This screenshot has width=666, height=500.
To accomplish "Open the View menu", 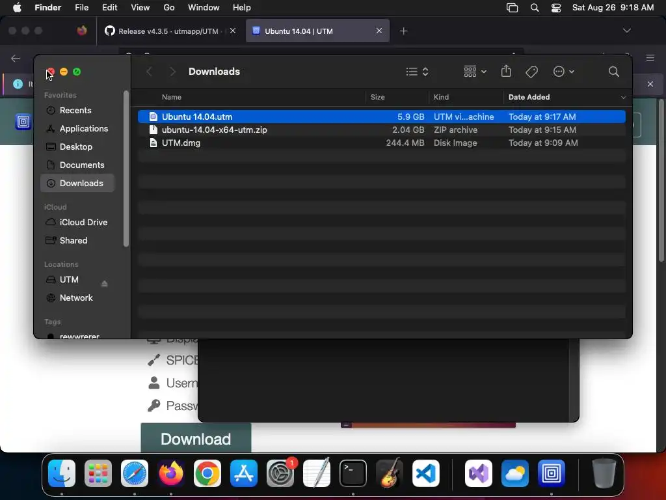I will [140, 8].
